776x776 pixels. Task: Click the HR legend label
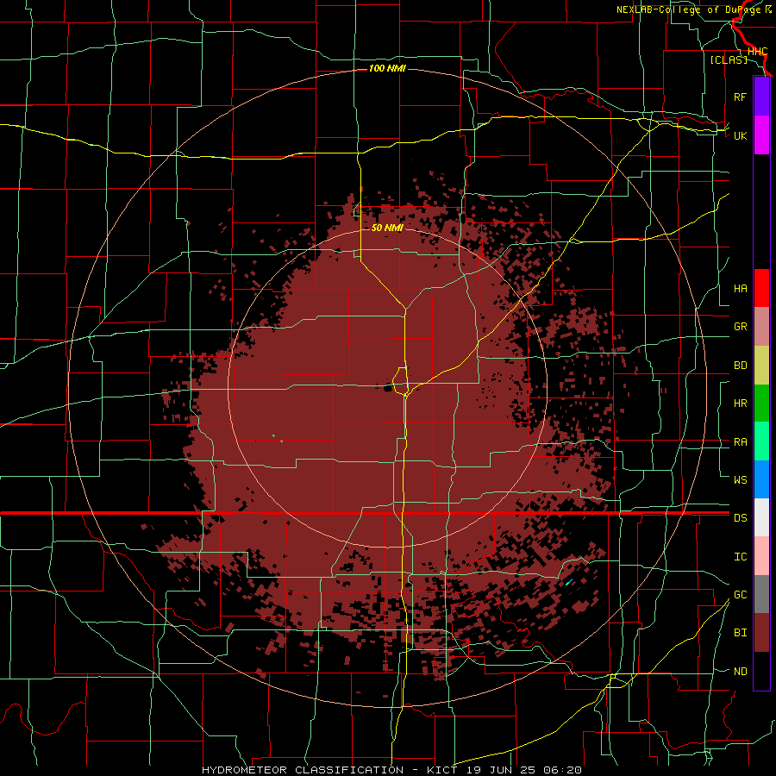click(740, 404)
